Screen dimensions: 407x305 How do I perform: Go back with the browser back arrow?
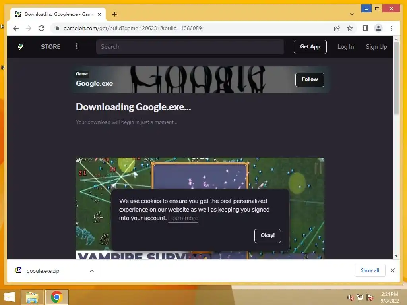[x=16, y=28]
